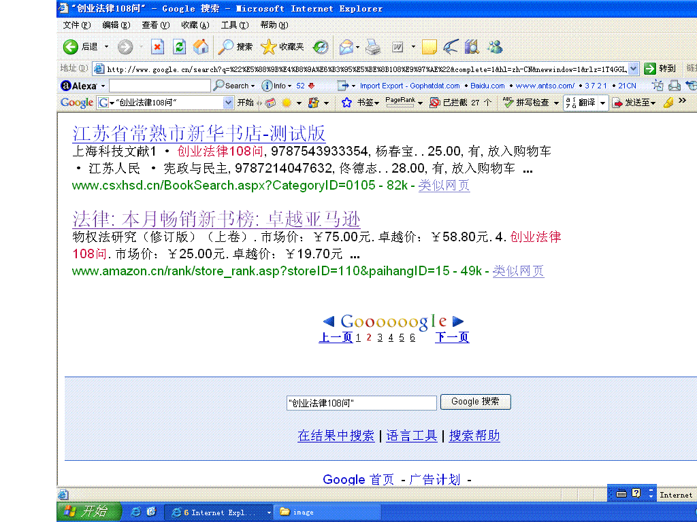Expand the Alexa toolbar dropdown arrow
Screen dimensions: 697x522
click(x=103, y=86)
